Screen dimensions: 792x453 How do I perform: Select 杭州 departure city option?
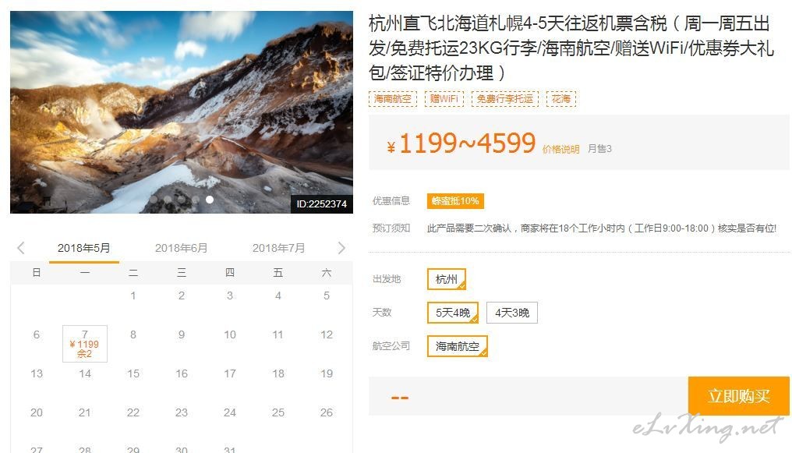point(447,279)
